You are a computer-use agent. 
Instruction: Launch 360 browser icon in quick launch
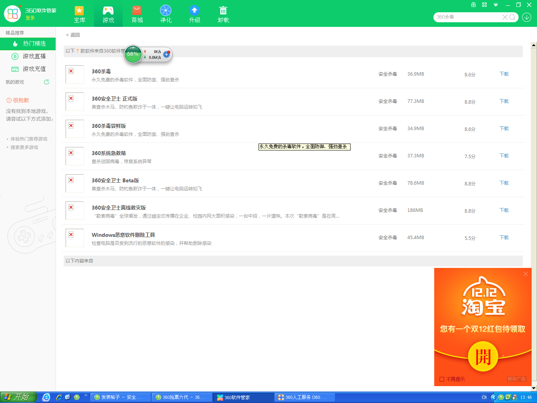[x=77, y=397]
